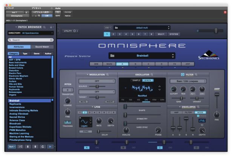Toggle the modulation Mute button
Viewport: 232px width, 157px height.
tap(84, 102)
